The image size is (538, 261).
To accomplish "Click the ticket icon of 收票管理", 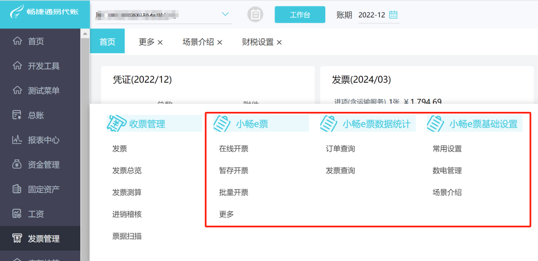I will (x=116, y=123).
